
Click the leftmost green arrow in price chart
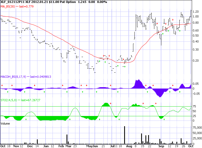[x=99, y=62]
